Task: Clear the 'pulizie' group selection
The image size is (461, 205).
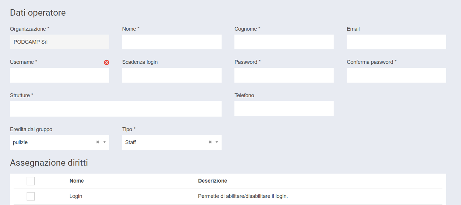Action: pos(98,142)
